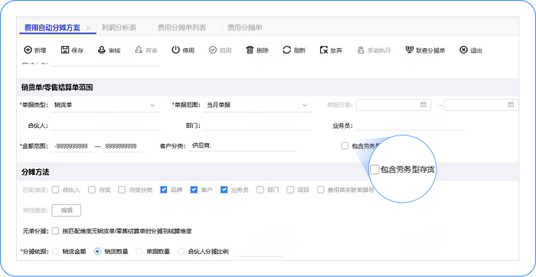Delete using the 删除 trash icon

point(250,51)
